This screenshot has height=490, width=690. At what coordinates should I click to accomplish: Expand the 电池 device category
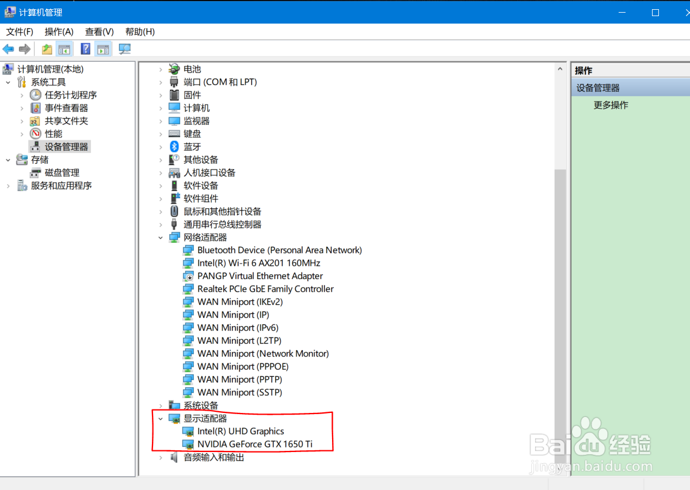161,69
